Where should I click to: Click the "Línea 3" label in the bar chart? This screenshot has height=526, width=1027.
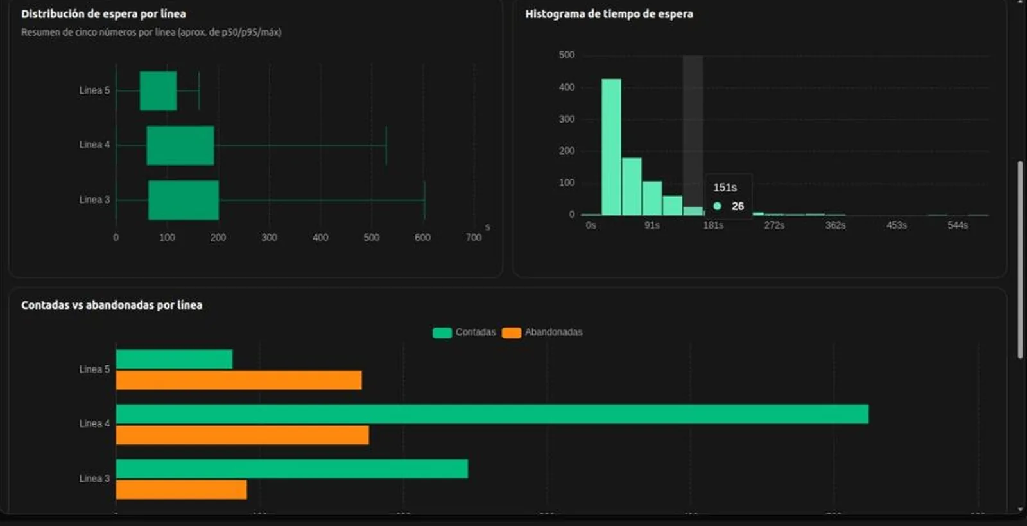click(94, 478)
